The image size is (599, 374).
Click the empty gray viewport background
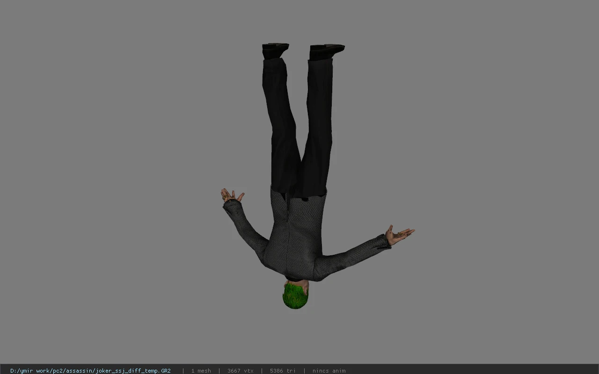(117, 140)
